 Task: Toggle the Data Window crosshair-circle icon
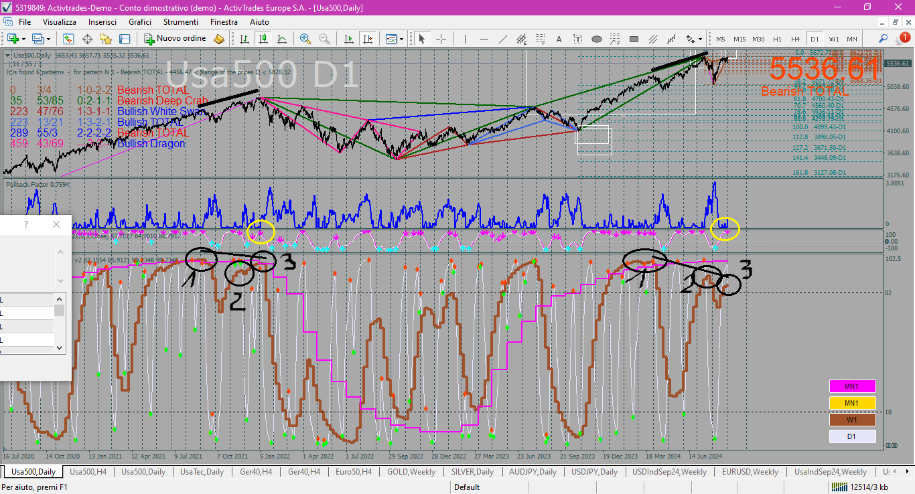click(87, 39)
